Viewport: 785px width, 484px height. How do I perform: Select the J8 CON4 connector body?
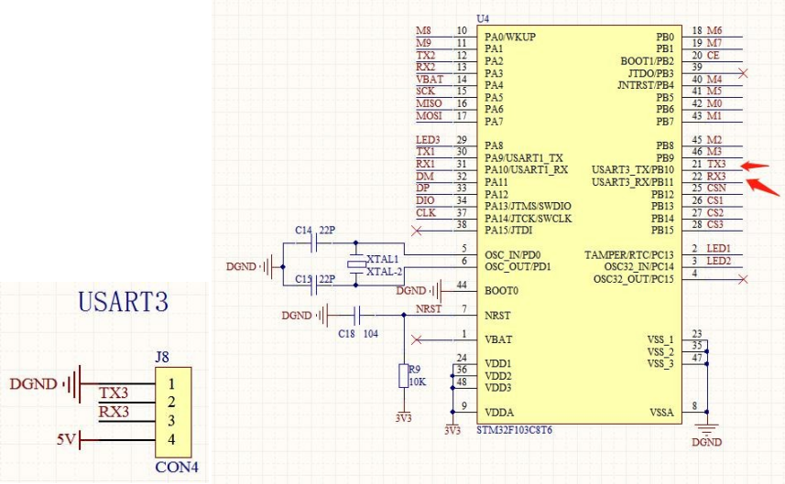click(173, 413)
